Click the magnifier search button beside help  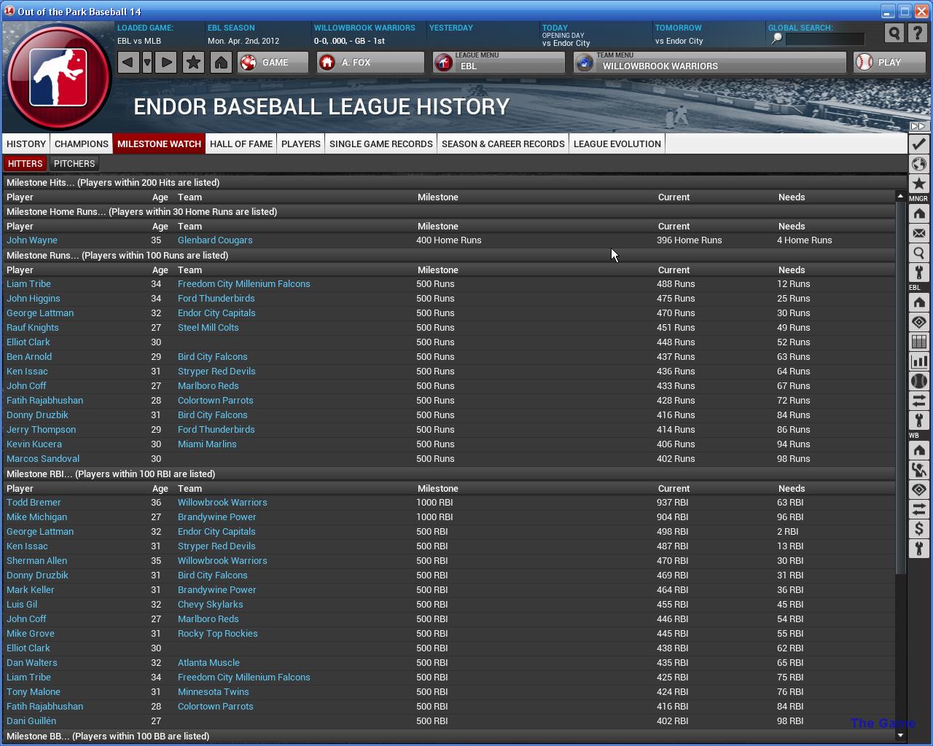coord(894,33)
